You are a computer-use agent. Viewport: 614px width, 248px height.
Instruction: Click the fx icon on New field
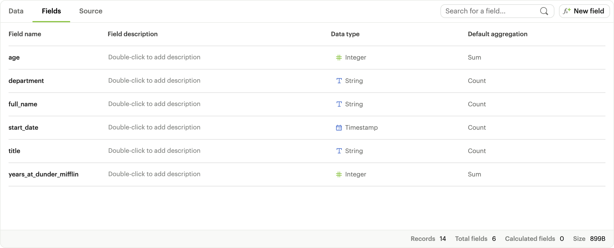[567, 11]
